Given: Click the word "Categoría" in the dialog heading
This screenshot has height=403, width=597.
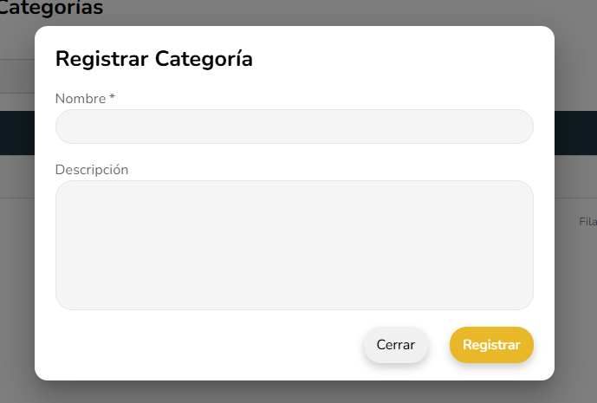Looking at the screenshot, I should pyautogui.click(x=204, y=59).
